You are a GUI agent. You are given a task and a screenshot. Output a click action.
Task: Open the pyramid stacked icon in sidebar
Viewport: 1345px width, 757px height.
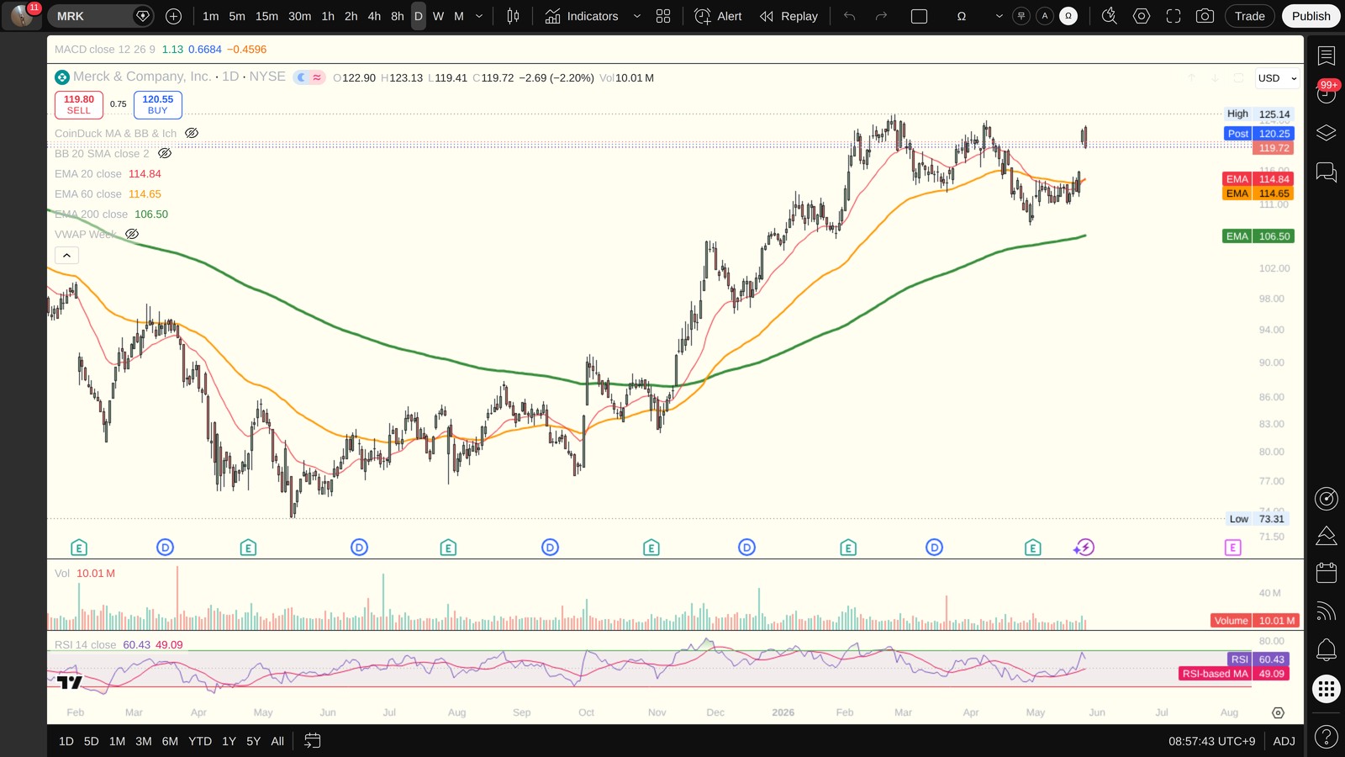[1327, 536]
